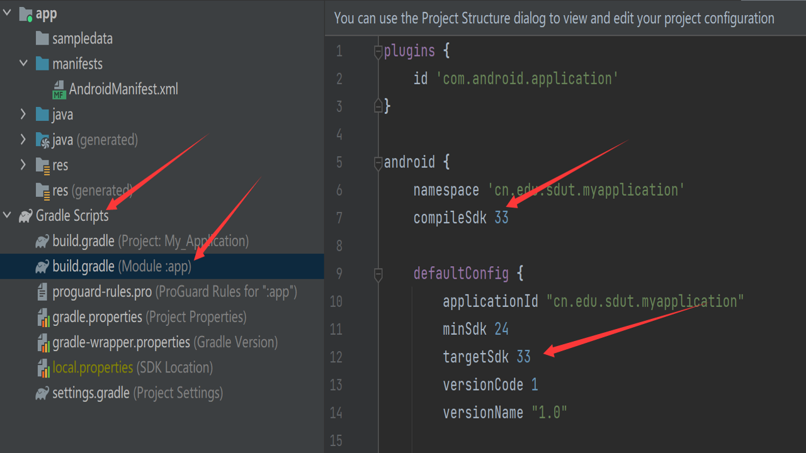Click the settings.gradle elephant icon

point(42,393)
